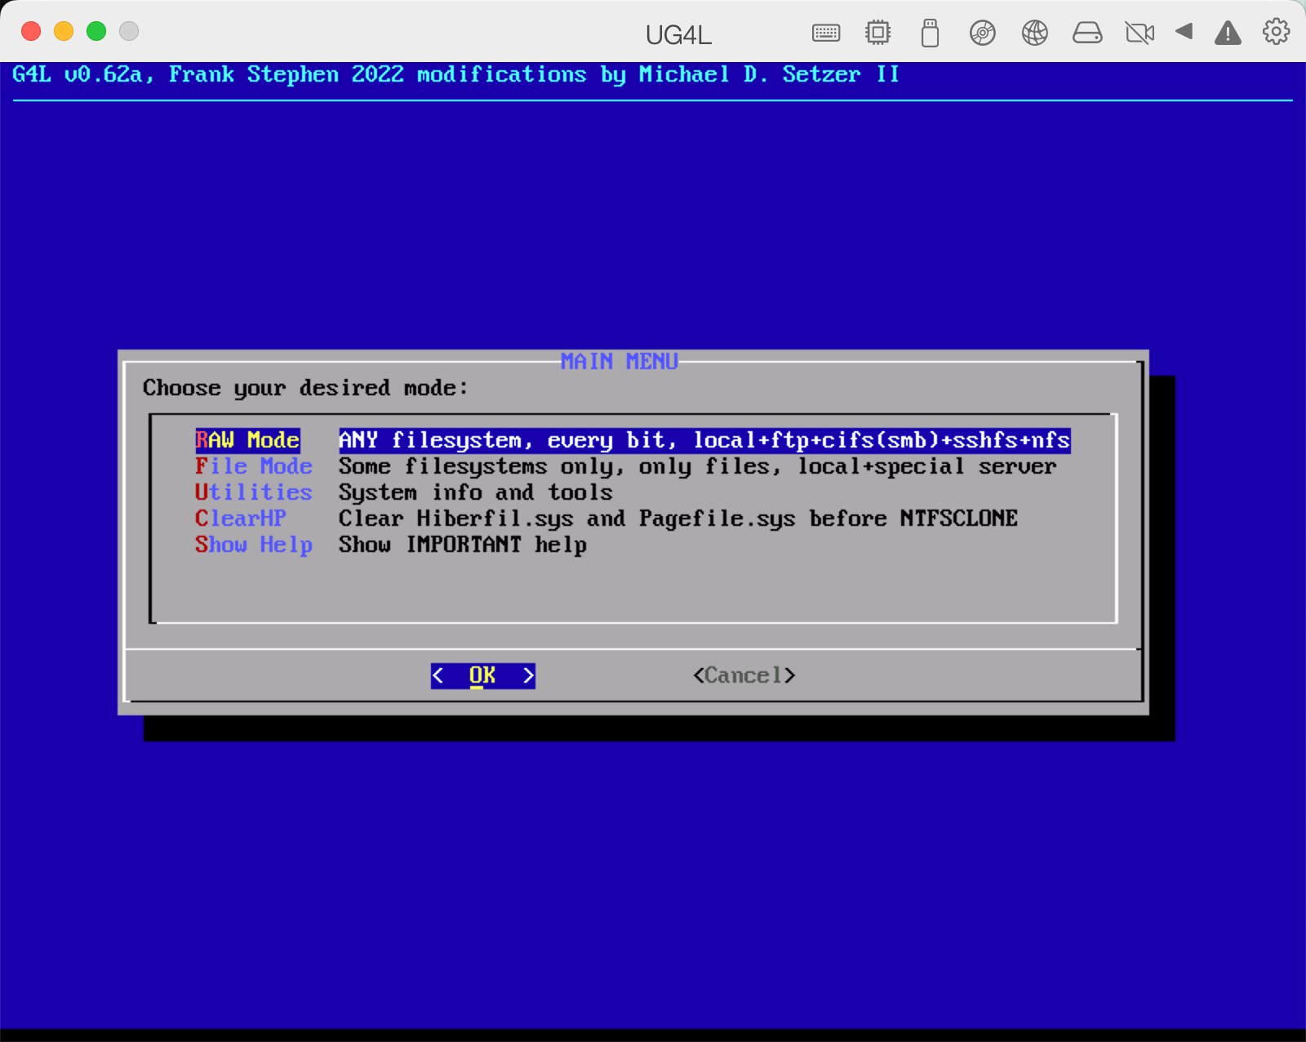This screenshot has height=1042, width=1306.
Task: Open the USB devices icon
Action: (930, 33)
